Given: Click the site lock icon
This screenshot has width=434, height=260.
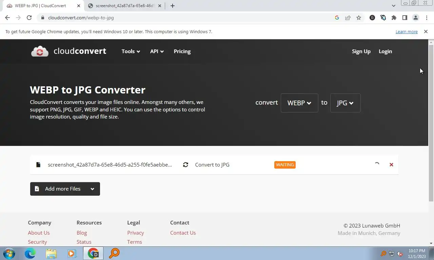Looking at the screenshot, I should coord(42,18).
